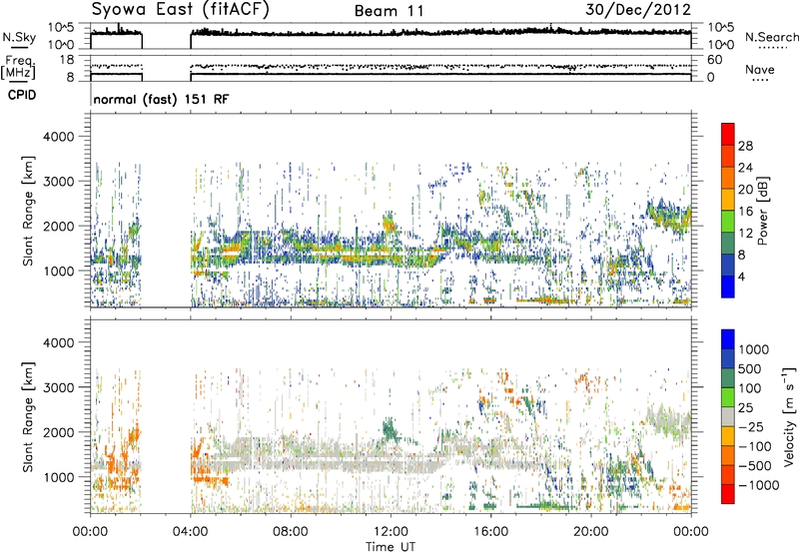Viewport: 799px width, 553px height.
Task: Click the '16:00' time tick label
Action: pyautogui.click(x=490, y=532)
